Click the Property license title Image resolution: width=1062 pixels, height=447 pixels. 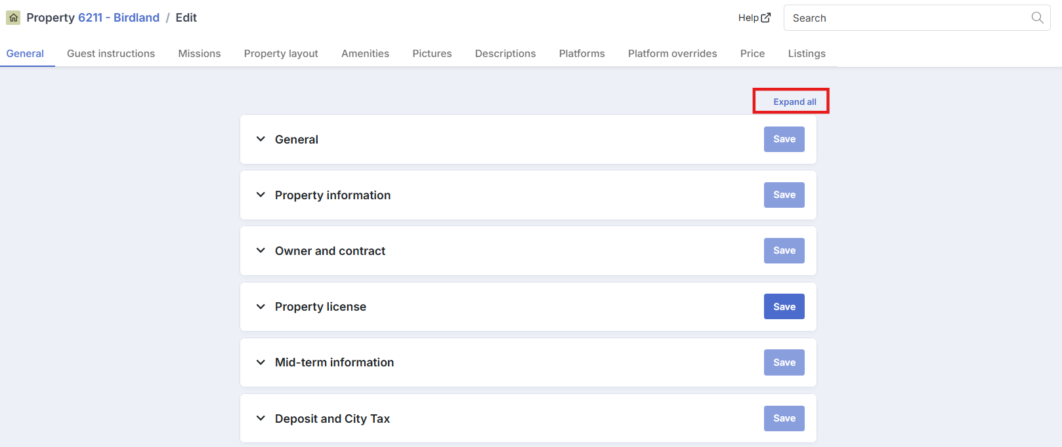[x=320, y=307]
